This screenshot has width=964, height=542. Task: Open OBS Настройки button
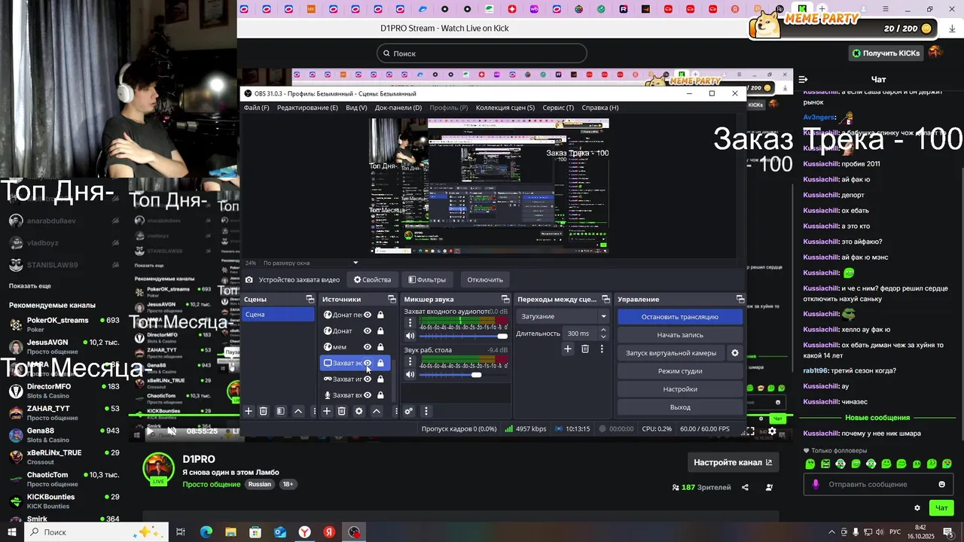[x=680, y=389]
